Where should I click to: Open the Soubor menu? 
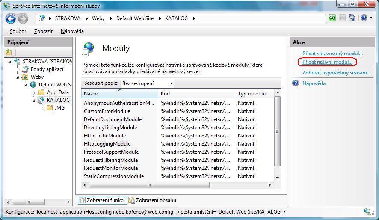(18, 31)
